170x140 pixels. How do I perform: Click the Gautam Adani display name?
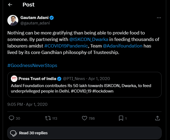coord(34,18)
